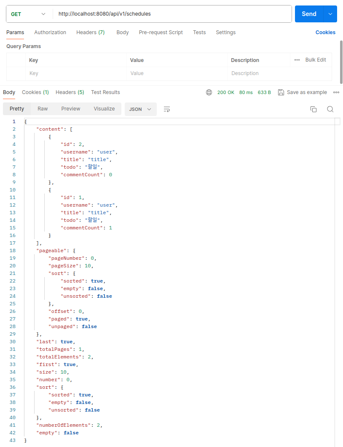Click the request pane vertical scrollbar

click(341, 62)
